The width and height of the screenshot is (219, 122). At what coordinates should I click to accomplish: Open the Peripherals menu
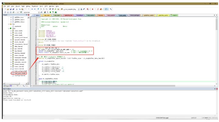(35, 6)
